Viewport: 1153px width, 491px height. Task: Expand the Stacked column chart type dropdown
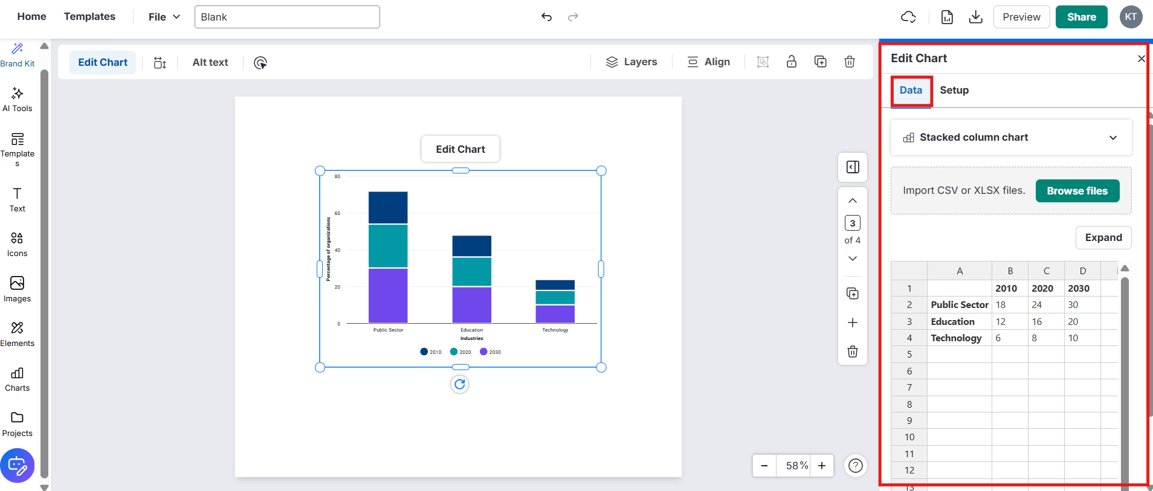coord(1010,138)
